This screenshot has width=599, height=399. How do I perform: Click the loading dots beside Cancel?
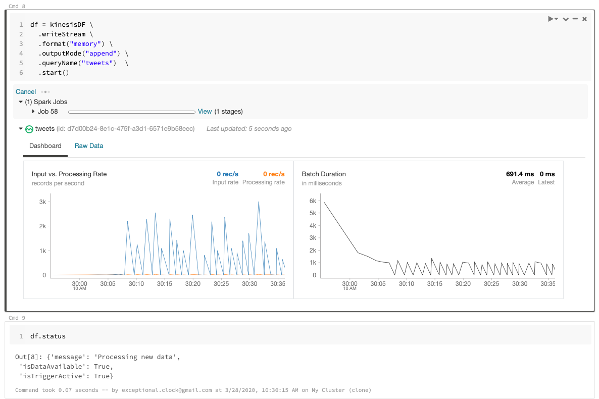(x=45, y=92)
